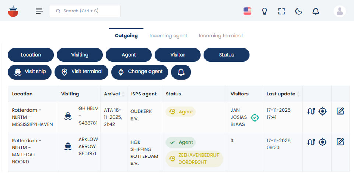Open language selector with US flag
354x192 pixels.
[247, 11]
